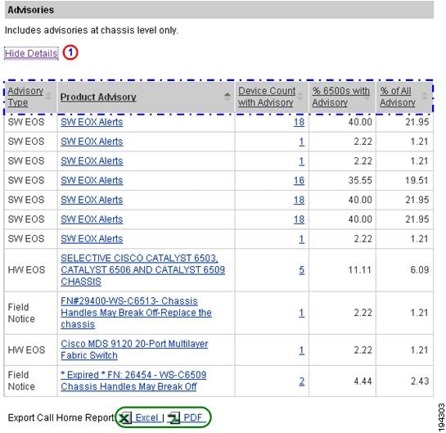Click sort arrows beside % of All Advisory

[x=425, y=97]
